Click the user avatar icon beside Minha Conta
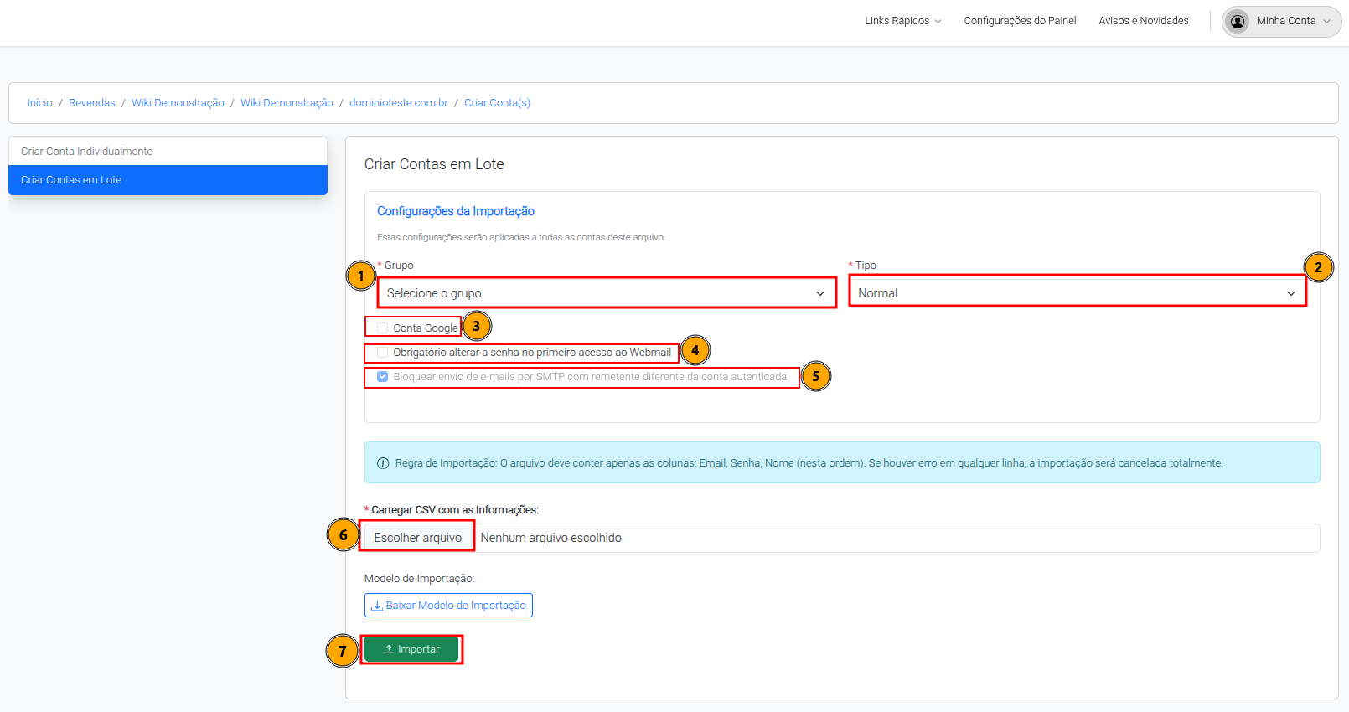The height and width of the screenshot is (712, 1349). coord(1238,21)
